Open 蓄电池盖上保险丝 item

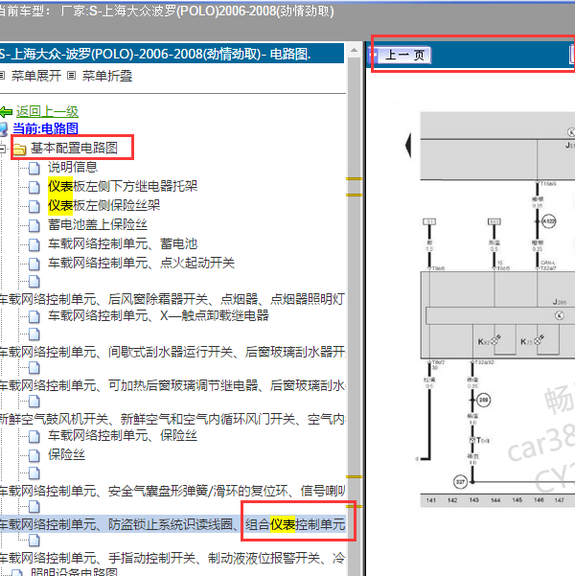[98, 224]
